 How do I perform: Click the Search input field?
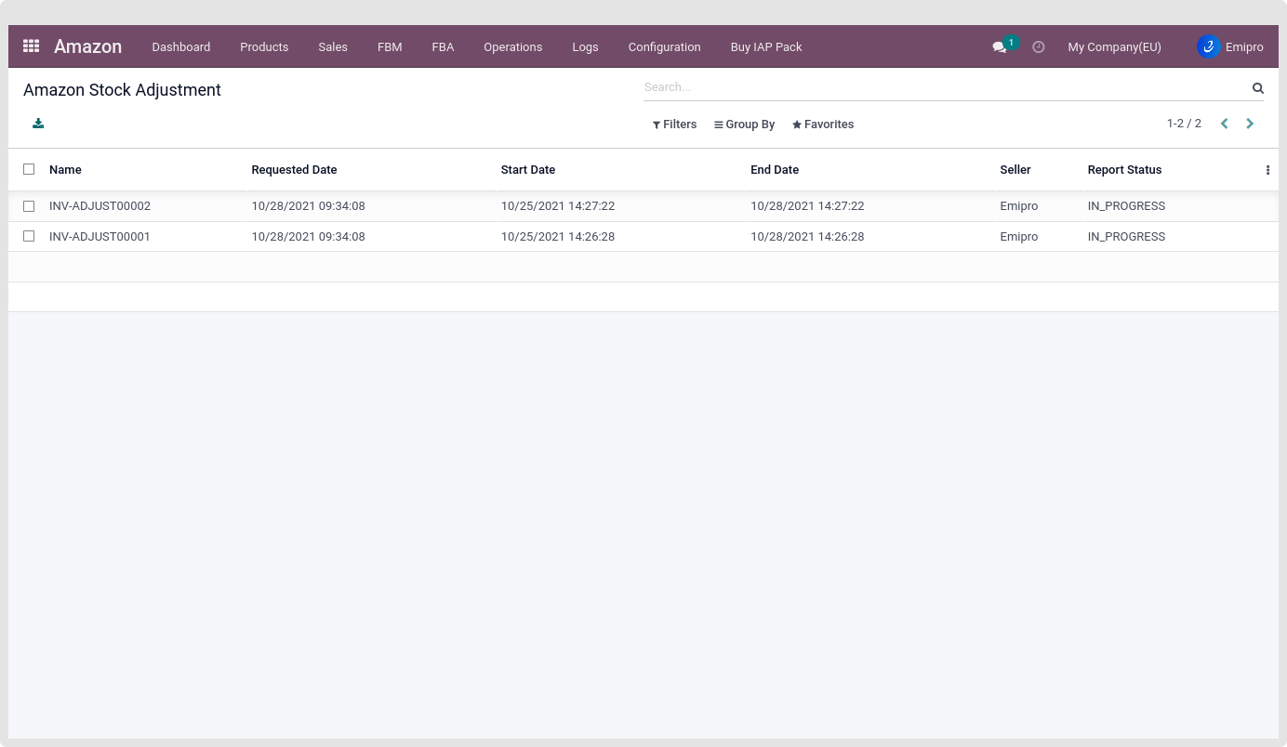(944, 87)
